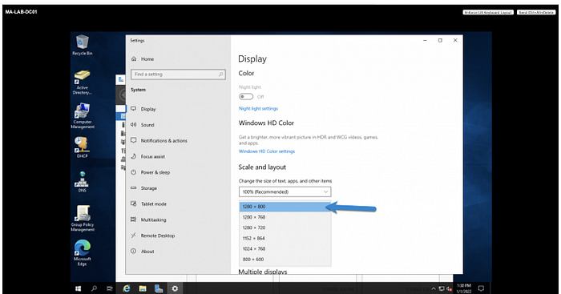Screen dimensions: 561x294
Task: Choose 1024 × 768 resolution
Action: click(x=285, y=248)
